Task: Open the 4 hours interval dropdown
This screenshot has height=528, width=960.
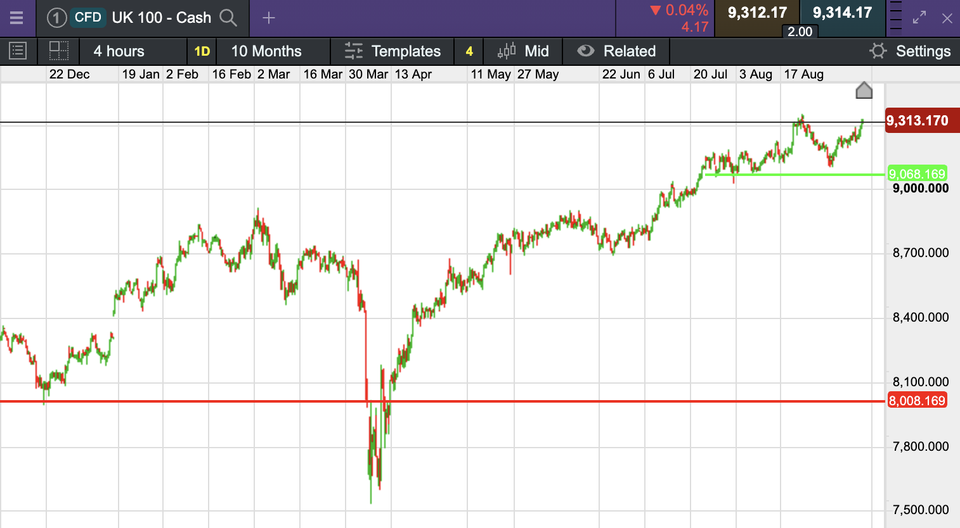Action: [119, 51]
